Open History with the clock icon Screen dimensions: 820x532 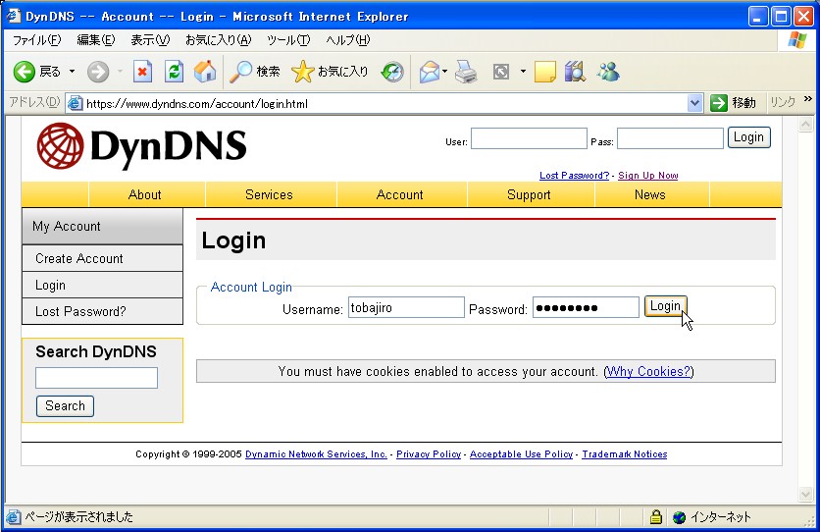pyautogui.click(x=392, y=71)
